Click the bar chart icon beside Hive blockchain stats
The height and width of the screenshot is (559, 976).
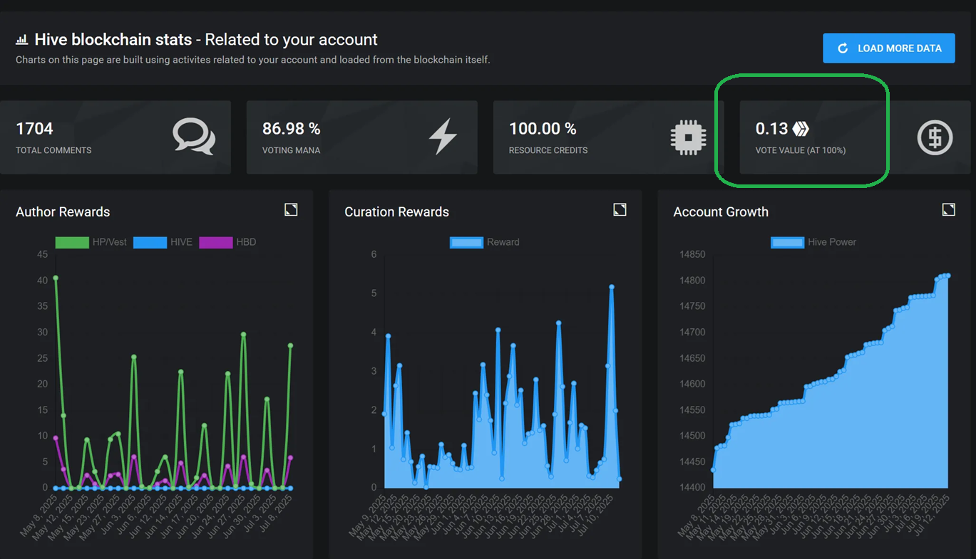pos(22,40)
